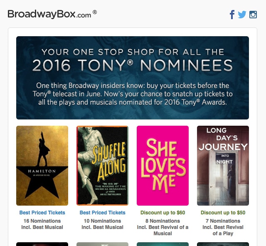Click Best Priced Tickets under Hamilton
The image size is (266, 246).
42,213
